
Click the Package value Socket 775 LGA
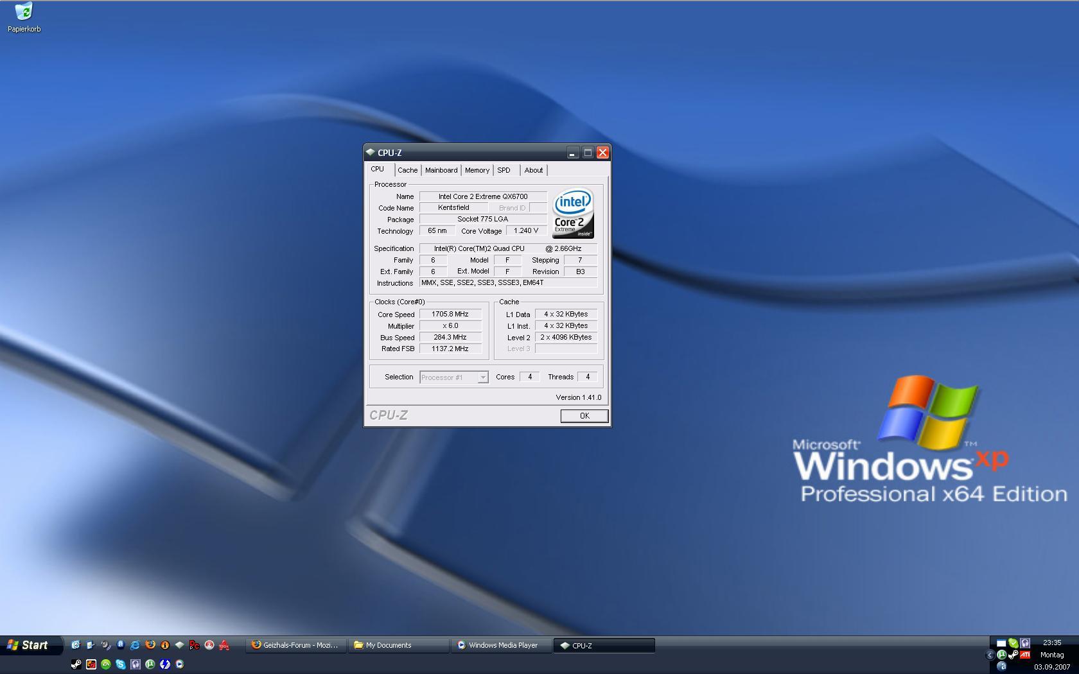point(483,220)
